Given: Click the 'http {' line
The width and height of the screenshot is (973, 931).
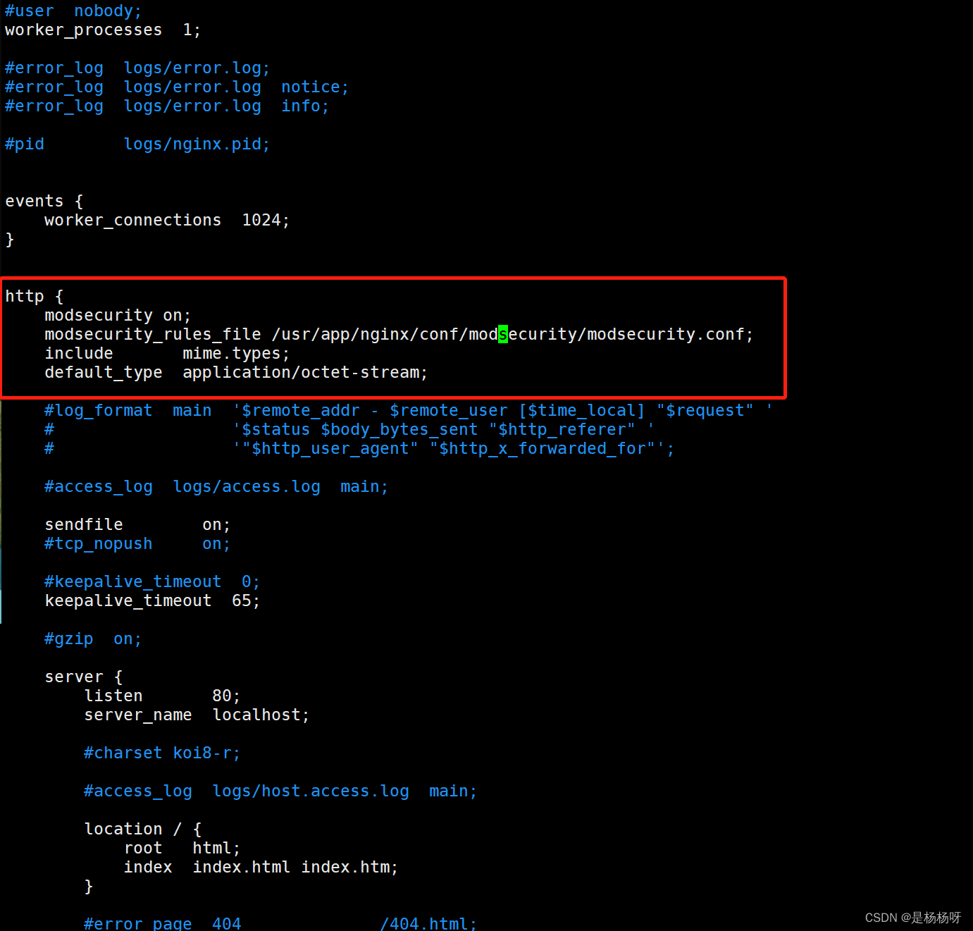Looking at the screenshot, I should tap(35, 297).
